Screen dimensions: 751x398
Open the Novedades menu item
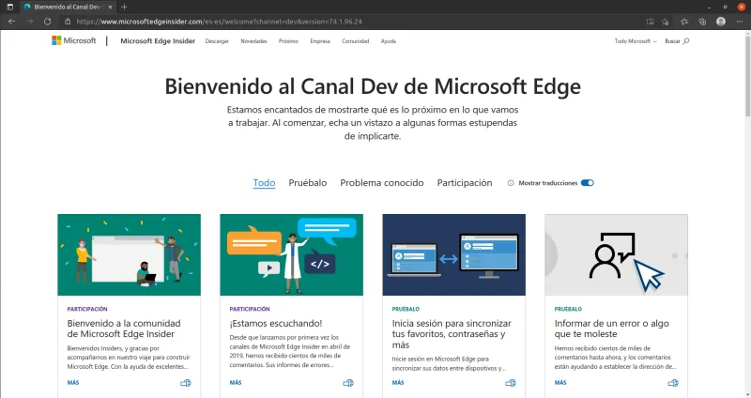click(253, 41)
